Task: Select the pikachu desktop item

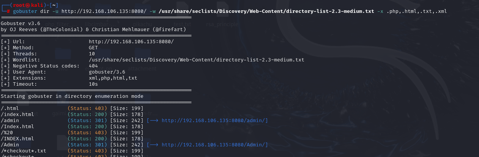Action: tap(142, 25)
